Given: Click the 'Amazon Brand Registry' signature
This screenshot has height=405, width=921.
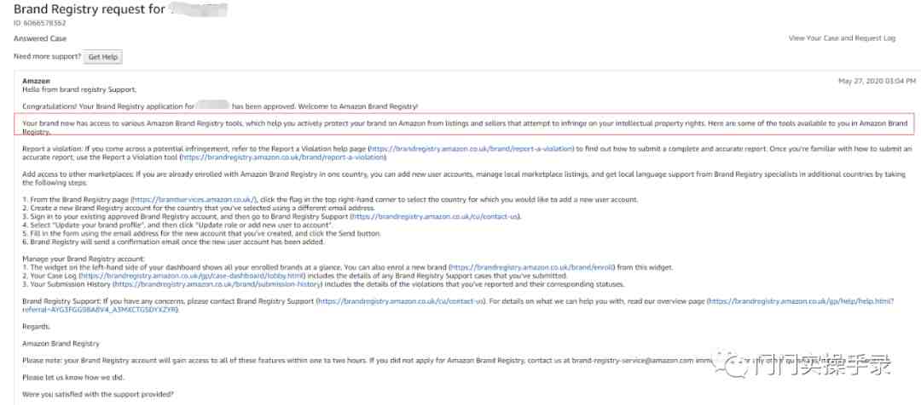Looking at the screenshot, I should (x=61, y=344).
